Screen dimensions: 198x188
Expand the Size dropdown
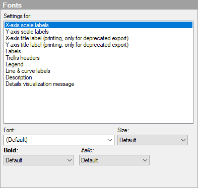pyautogui.click(x=153, y=140)
